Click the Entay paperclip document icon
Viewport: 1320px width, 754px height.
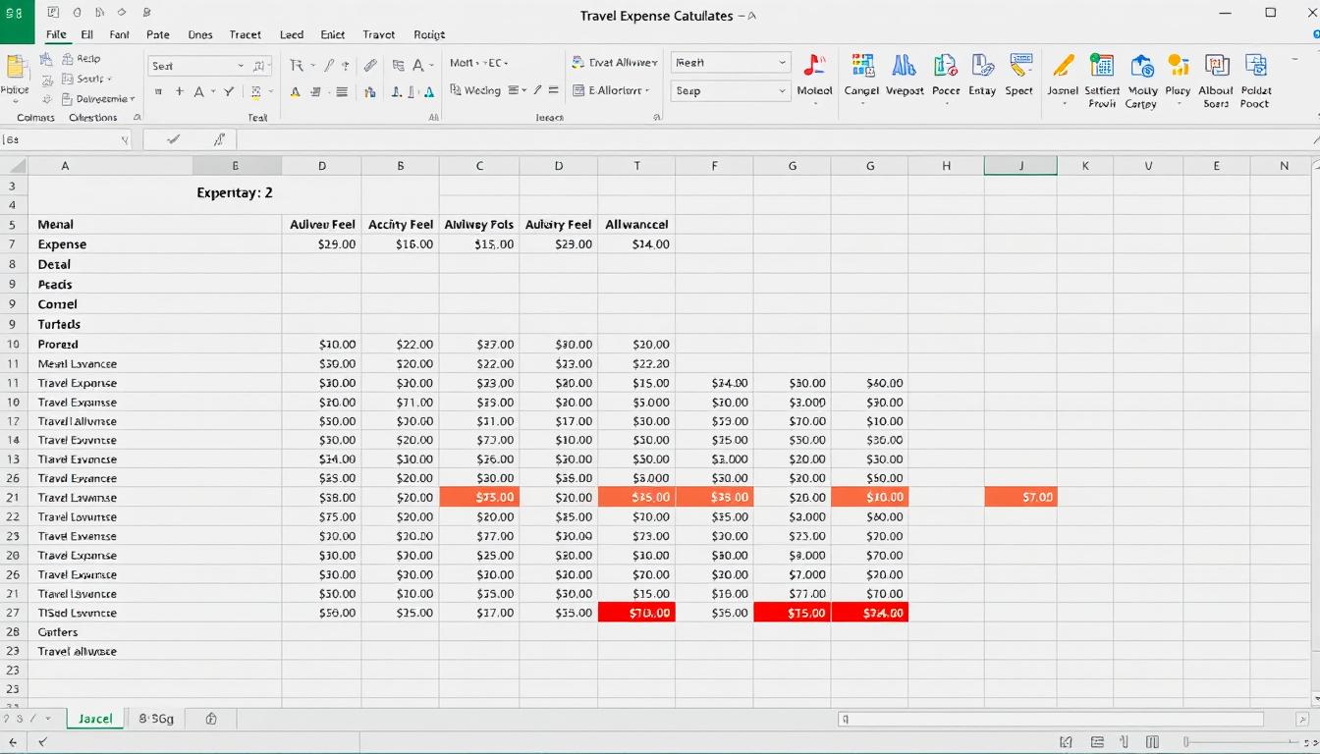pos(982,66)
